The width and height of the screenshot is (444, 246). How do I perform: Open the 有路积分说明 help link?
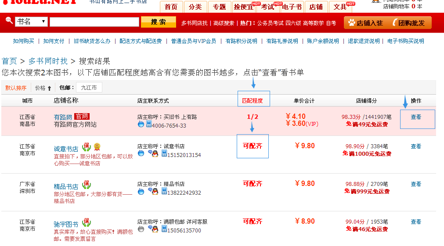pos(241,41)
